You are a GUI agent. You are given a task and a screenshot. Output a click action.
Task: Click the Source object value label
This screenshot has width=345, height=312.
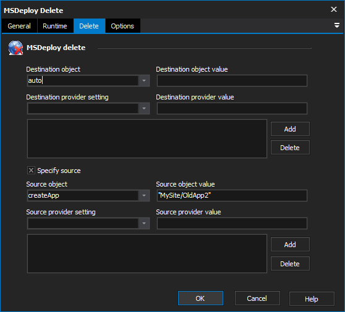pos(185,184)
